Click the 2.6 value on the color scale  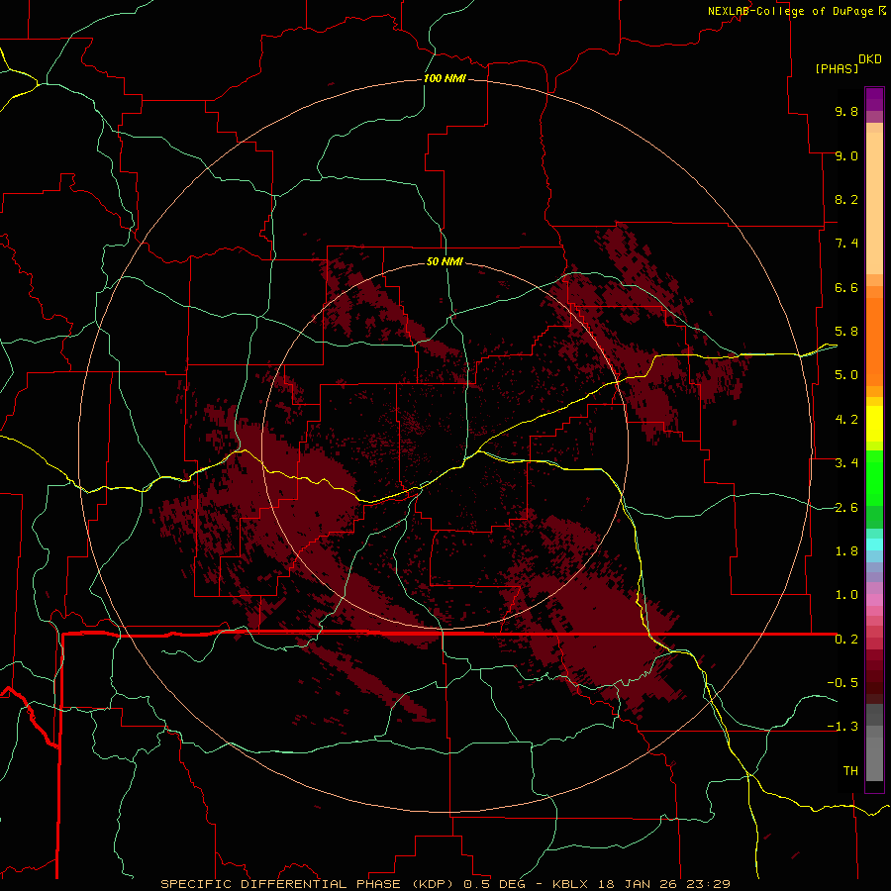tap(846, 508)
